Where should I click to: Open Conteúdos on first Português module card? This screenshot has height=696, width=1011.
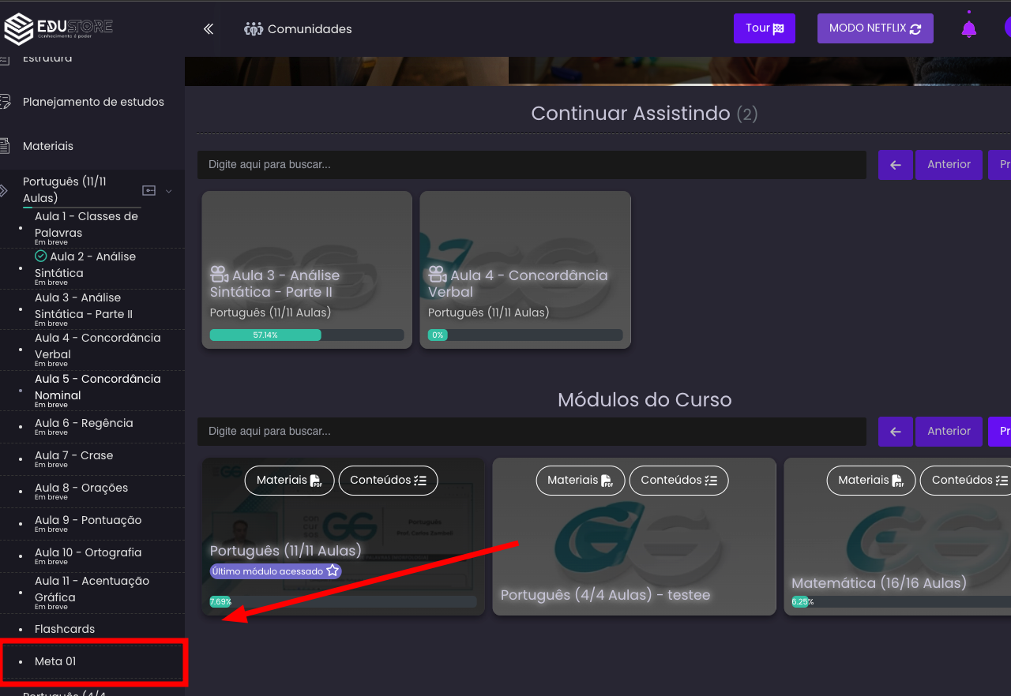point(388,480)
